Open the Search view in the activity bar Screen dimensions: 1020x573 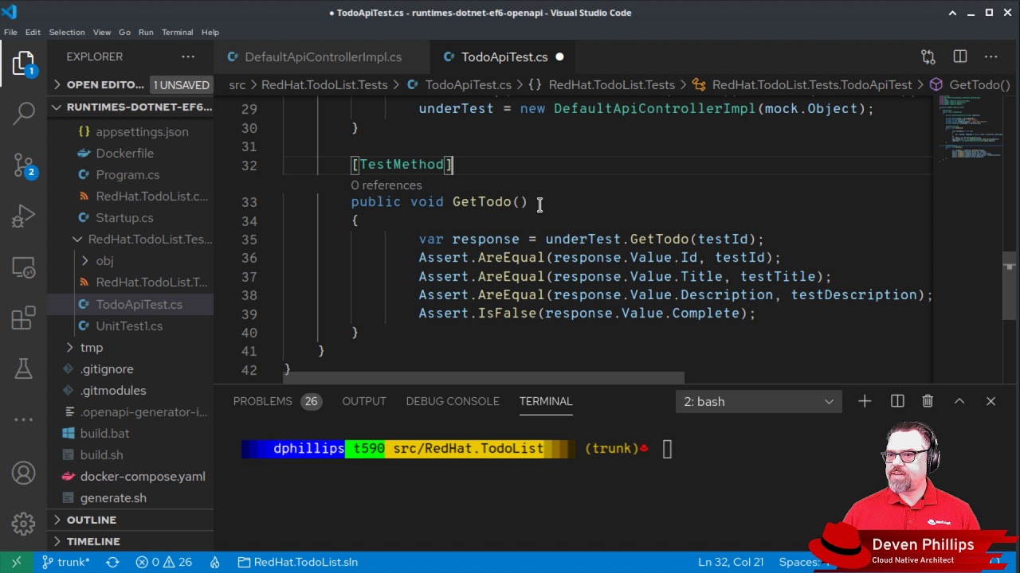click(x=23, y=113)
